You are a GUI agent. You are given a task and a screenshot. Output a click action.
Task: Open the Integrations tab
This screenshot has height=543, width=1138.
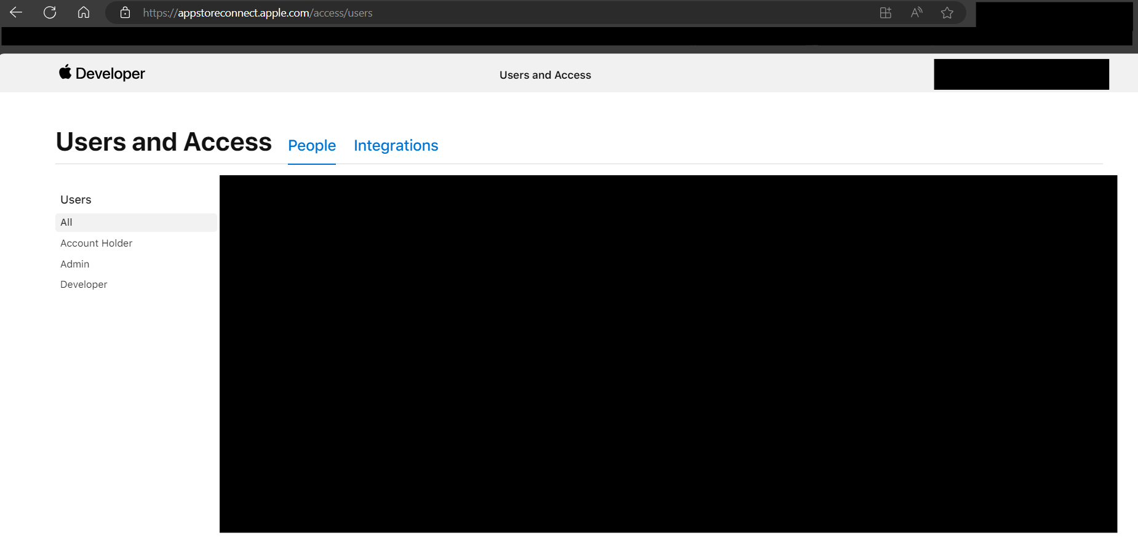coord(396,146)
